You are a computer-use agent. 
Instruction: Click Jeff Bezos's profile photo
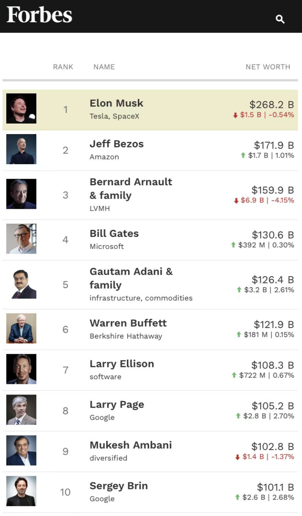coord(21,149)
